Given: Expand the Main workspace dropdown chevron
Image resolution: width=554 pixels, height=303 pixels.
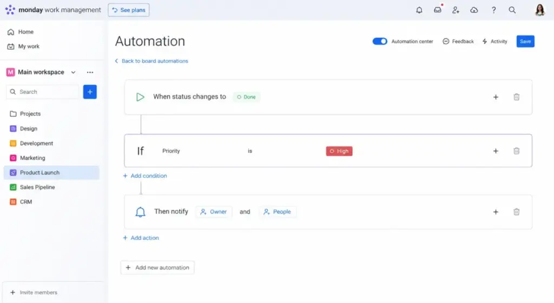Looking at the screenshot, I should pos(73,72).
